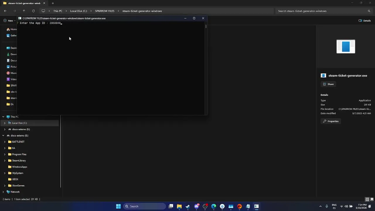Expand the WpSystem folder node
The height and width of the screenshot is (211, 375).
tap(5, 173)
